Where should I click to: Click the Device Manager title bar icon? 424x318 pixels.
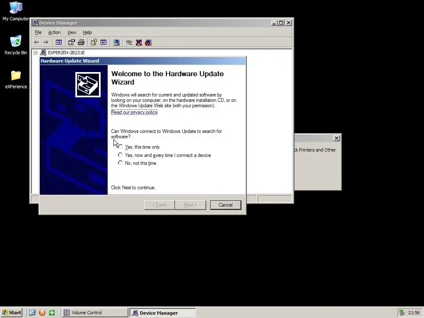pos(35,23)
